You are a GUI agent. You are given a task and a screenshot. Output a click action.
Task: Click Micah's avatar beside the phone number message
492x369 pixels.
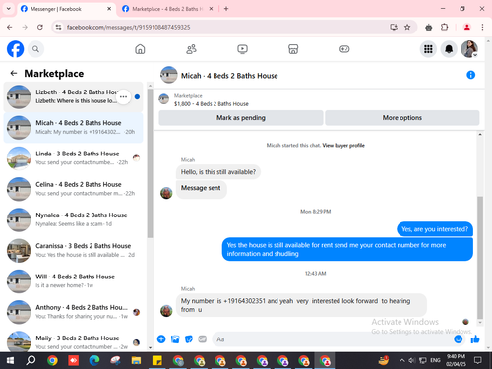click(166, 311)
